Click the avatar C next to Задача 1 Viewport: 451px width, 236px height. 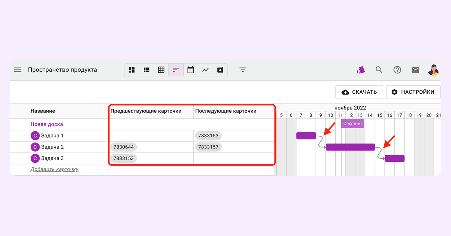(x=35, y=136)
